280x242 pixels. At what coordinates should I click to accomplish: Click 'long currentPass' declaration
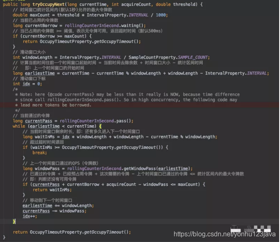[32, 121]
